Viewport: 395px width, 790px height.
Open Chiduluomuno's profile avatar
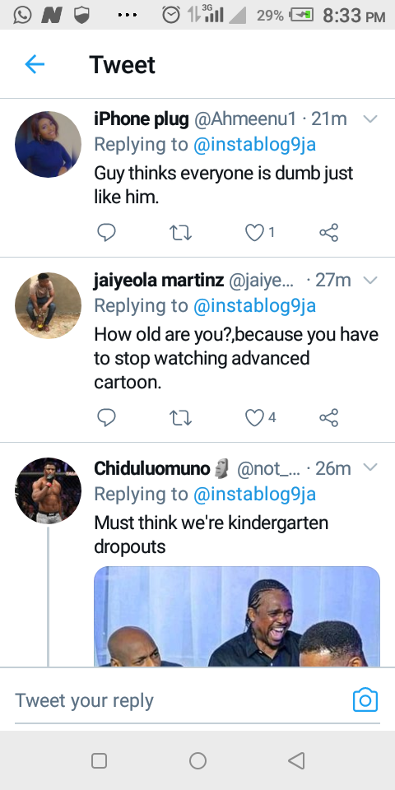pyautogui.click(x=49, y=490)
